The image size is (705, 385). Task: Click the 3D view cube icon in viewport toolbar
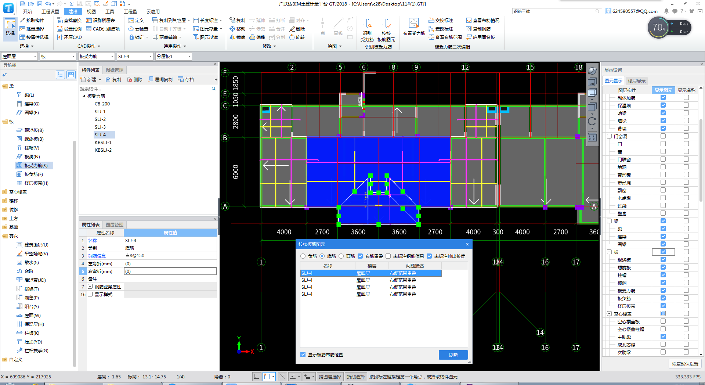[592, 82]
